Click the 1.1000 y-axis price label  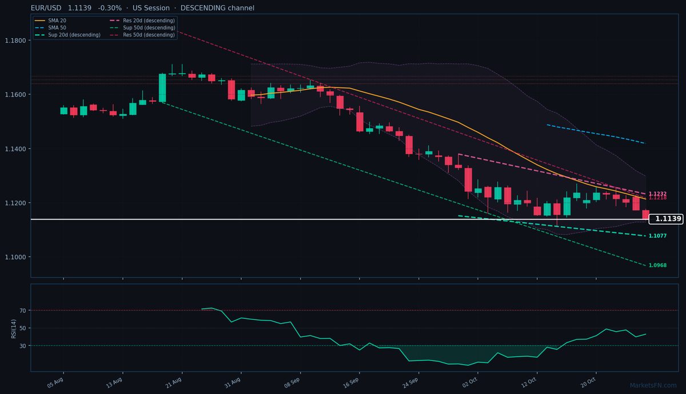pyautogui.click(x=14, y=258)
